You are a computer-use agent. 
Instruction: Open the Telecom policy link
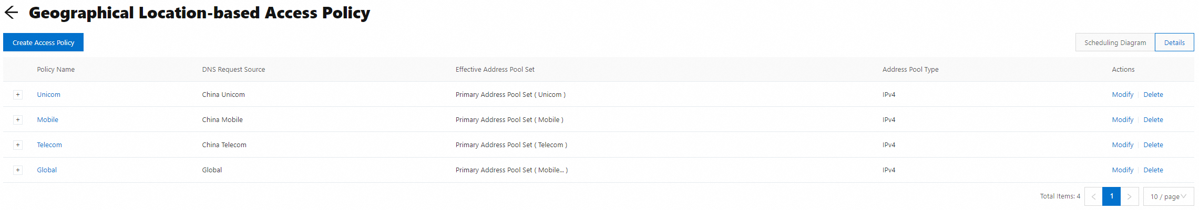pos(49,145)
